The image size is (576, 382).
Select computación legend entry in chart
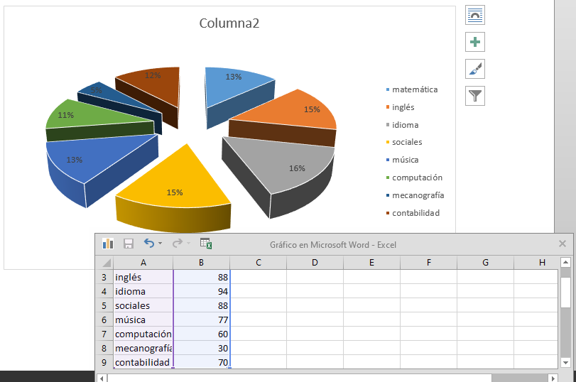click(414, 178)
